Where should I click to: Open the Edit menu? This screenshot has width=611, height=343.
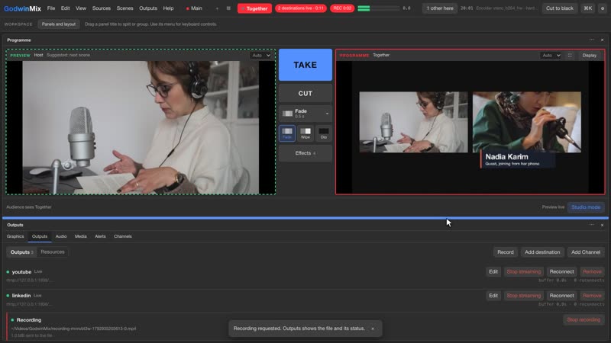click(x=65, y=8)
